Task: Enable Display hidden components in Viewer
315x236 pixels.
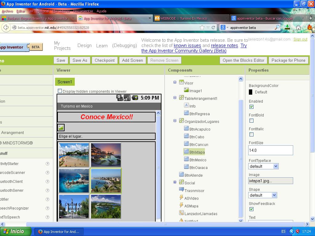Action: click(60, 91)
